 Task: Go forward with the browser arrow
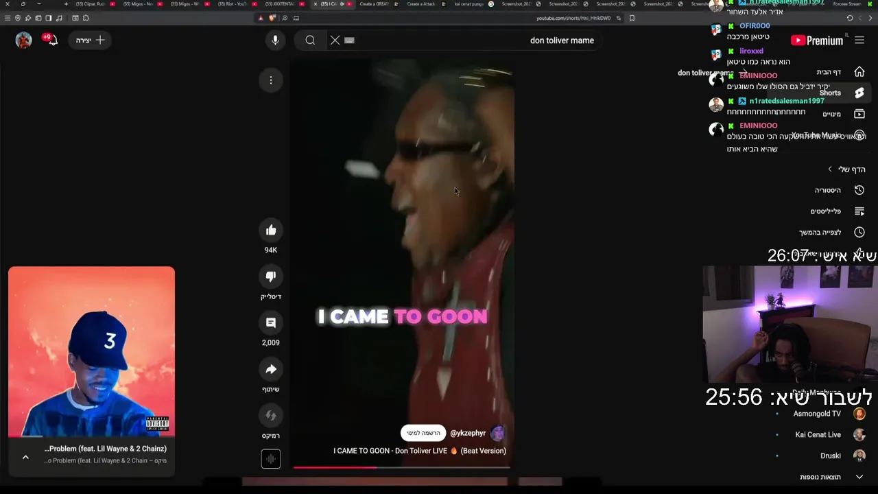[860, 18]
